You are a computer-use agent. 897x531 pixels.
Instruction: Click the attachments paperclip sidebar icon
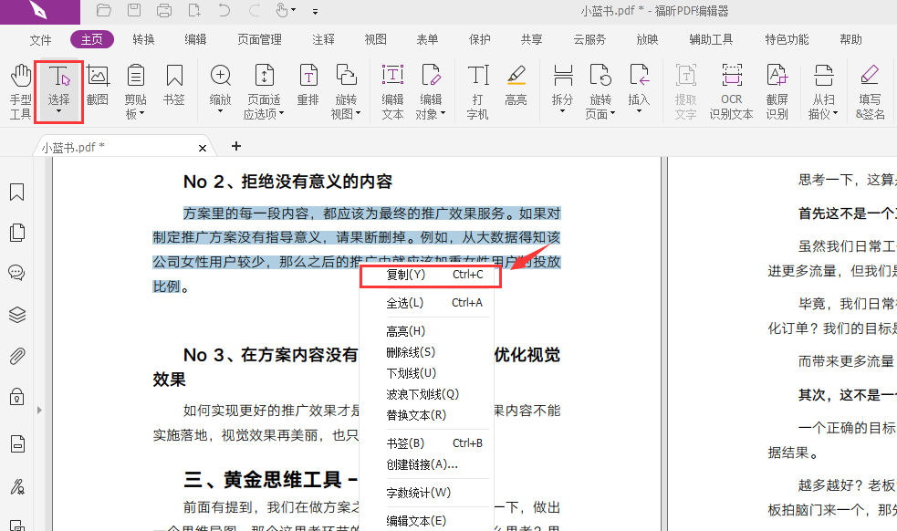17,356
